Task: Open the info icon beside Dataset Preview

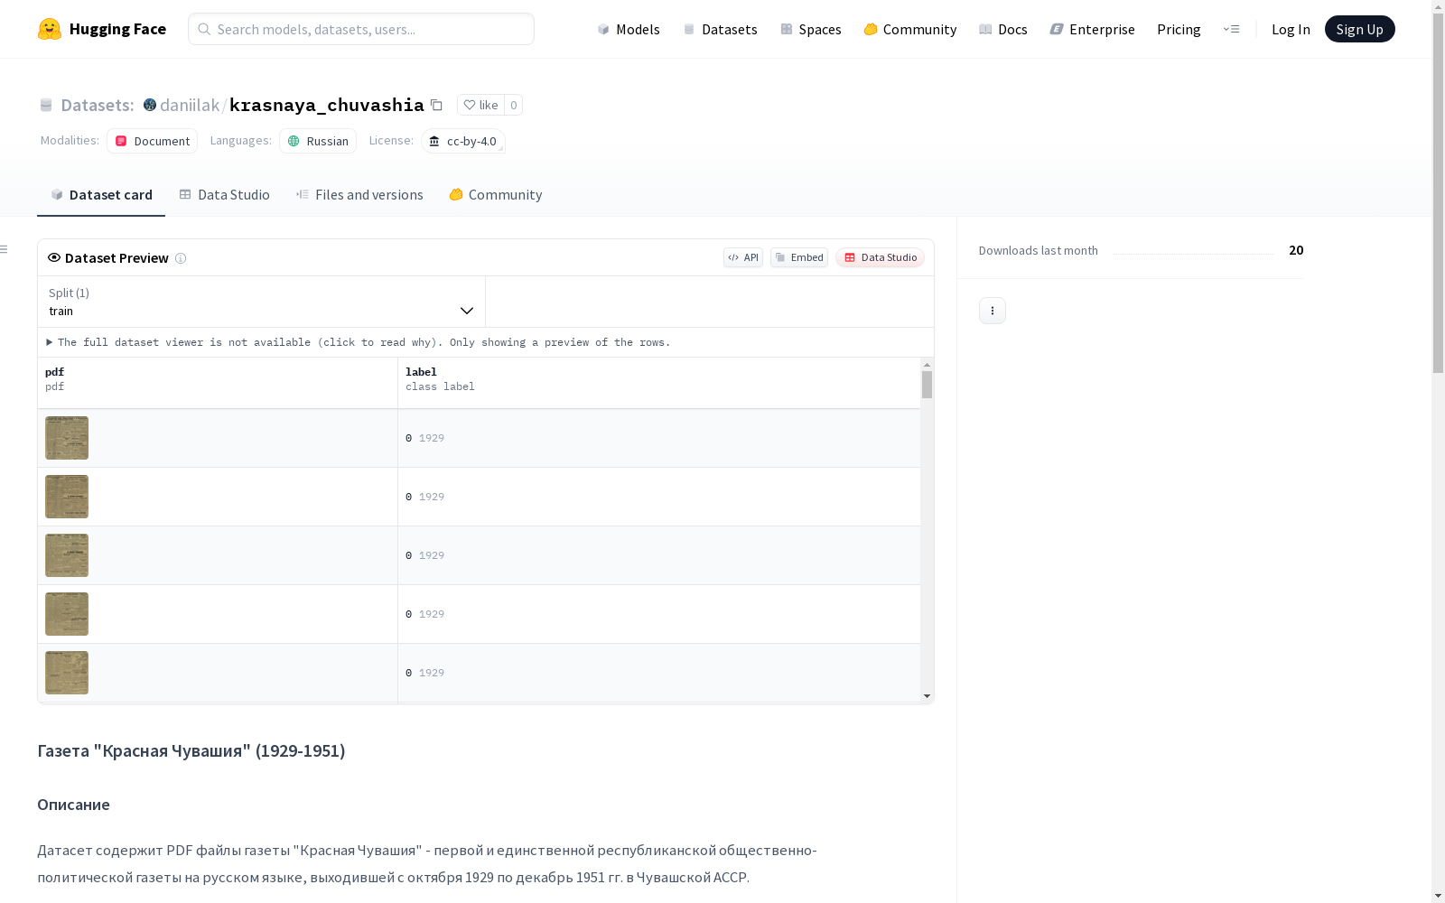Action: pyautogui.click(x=181, y=258)
